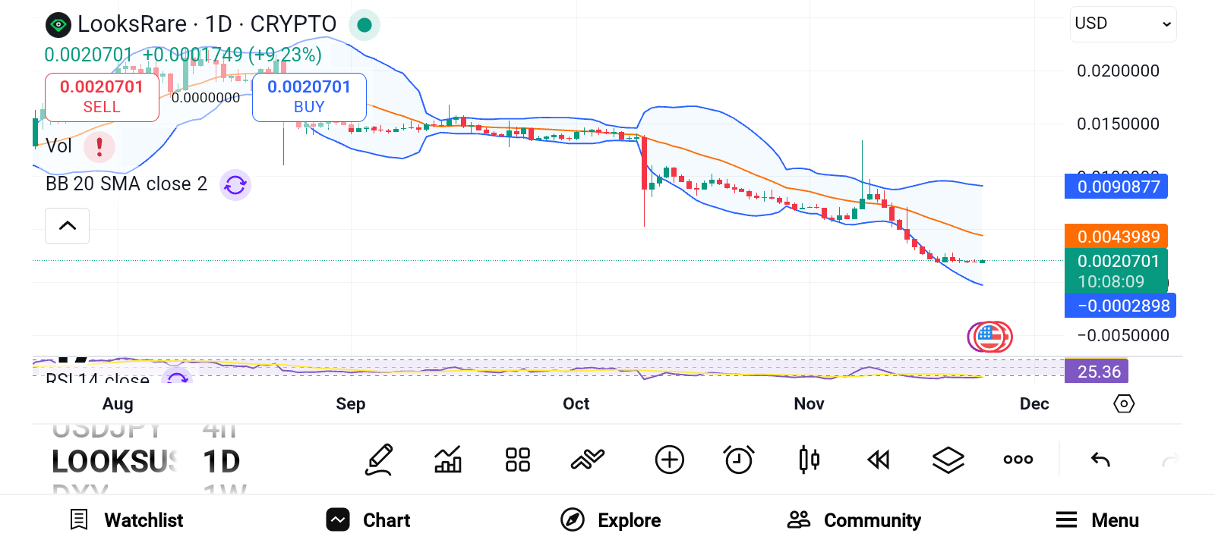
Task: Add symbol with circled plus icon
Action: [x=670, y=460]
